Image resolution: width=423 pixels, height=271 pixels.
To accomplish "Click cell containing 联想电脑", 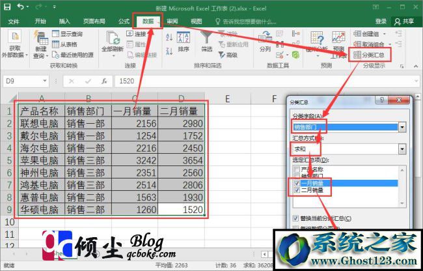I will tap(42, 123).
